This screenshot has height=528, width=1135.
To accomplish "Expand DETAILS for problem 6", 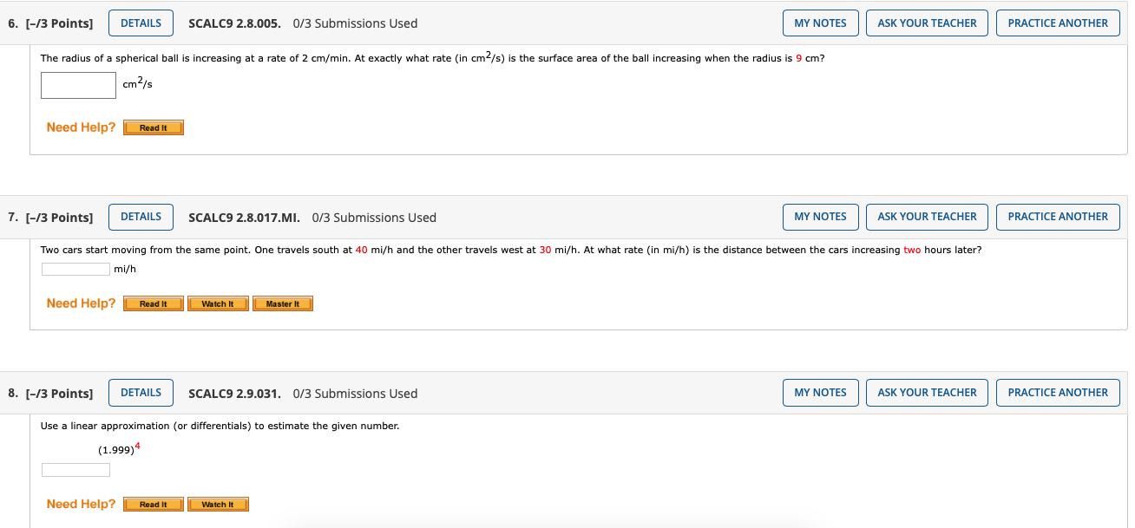I will pyautogui.click(x=141, y=23).
